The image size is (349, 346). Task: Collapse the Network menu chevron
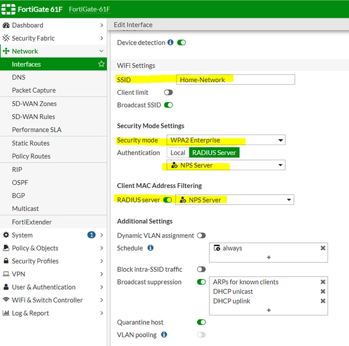click(102, 51)
